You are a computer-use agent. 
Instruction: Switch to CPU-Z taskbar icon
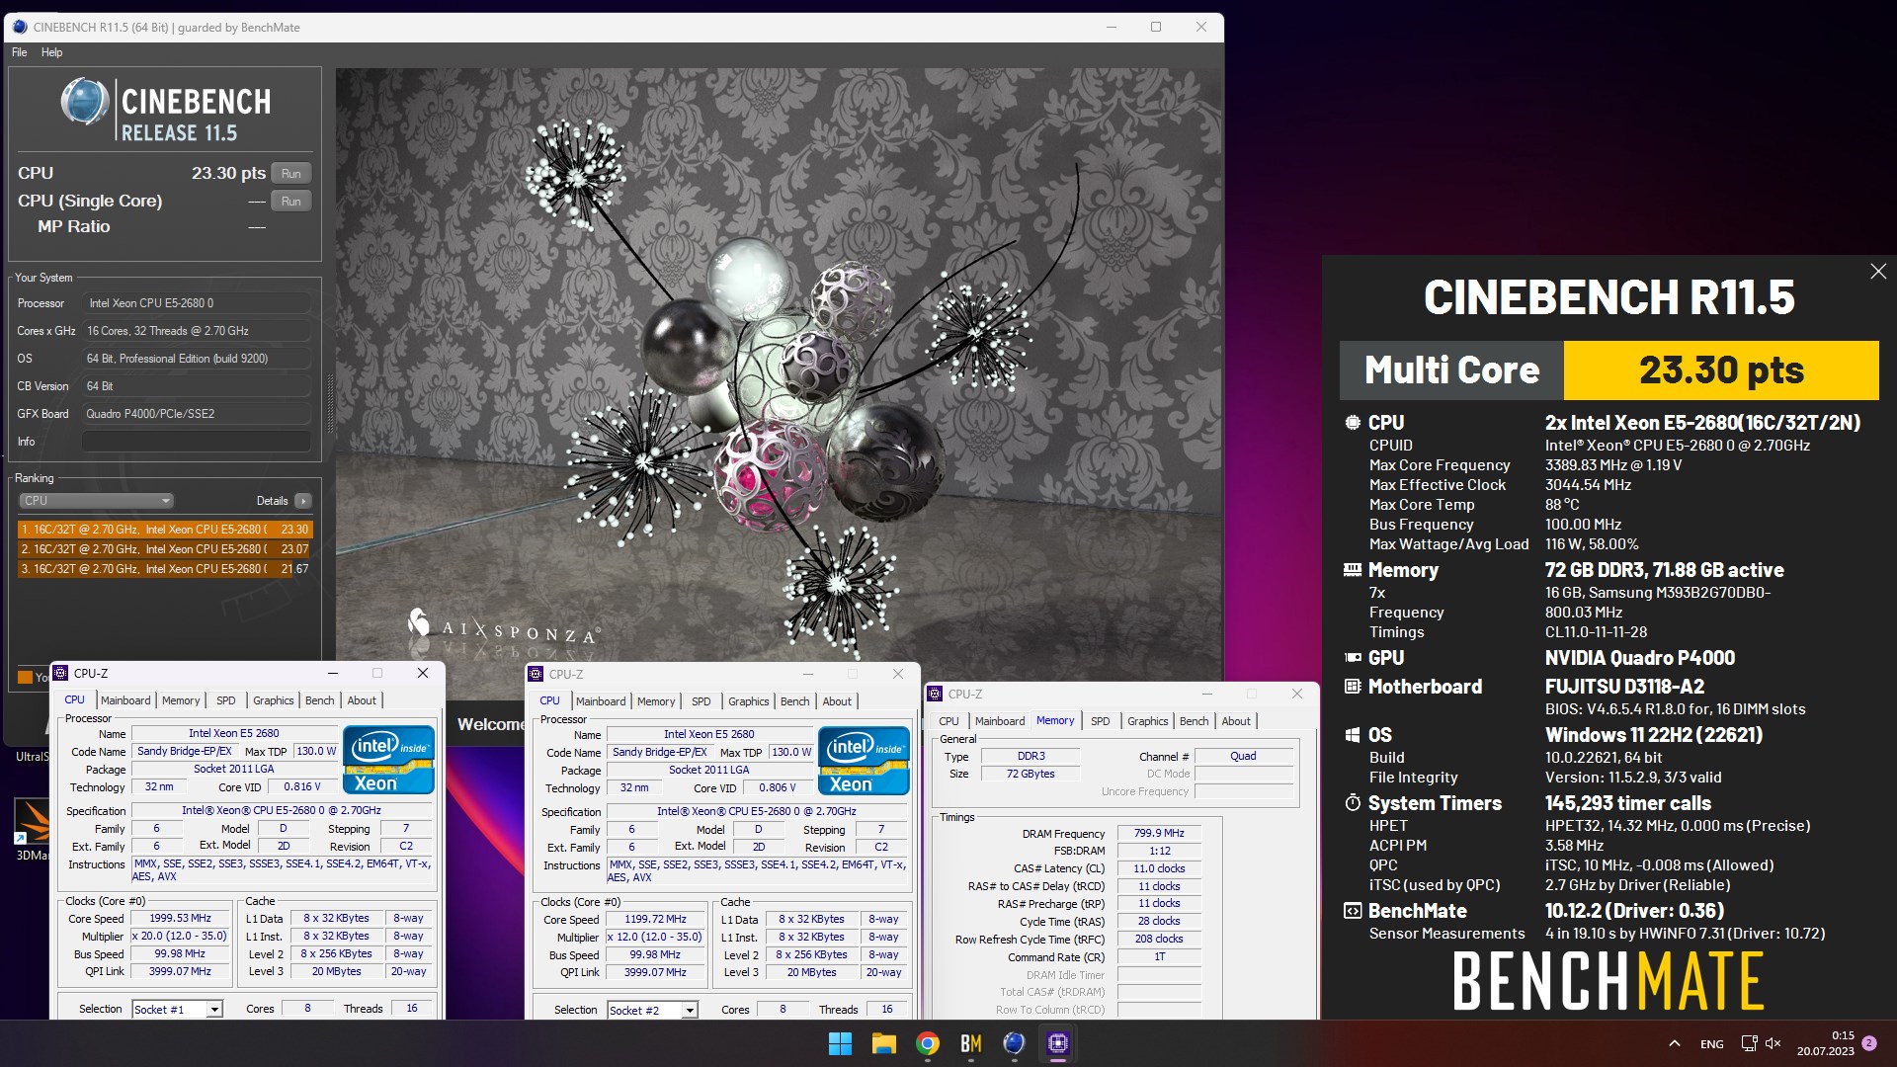pos(1058,1043)
